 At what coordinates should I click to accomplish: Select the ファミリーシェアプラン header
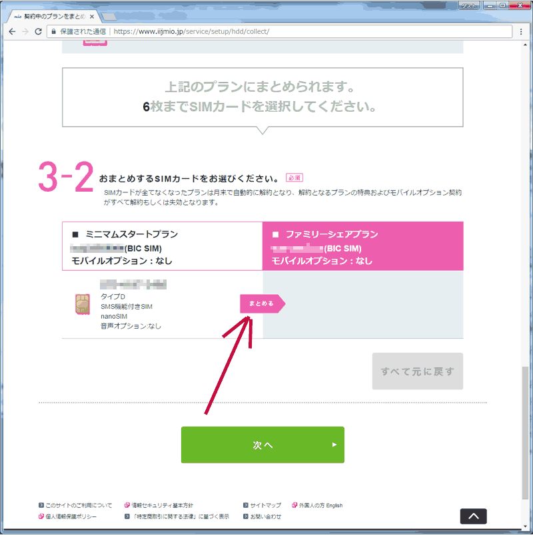363,247
